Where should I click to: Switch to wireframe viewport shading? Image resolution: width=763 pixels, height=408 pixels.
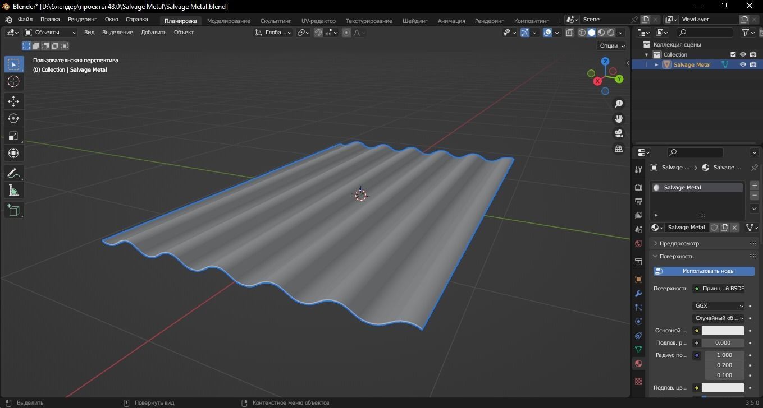pos(582,33)
